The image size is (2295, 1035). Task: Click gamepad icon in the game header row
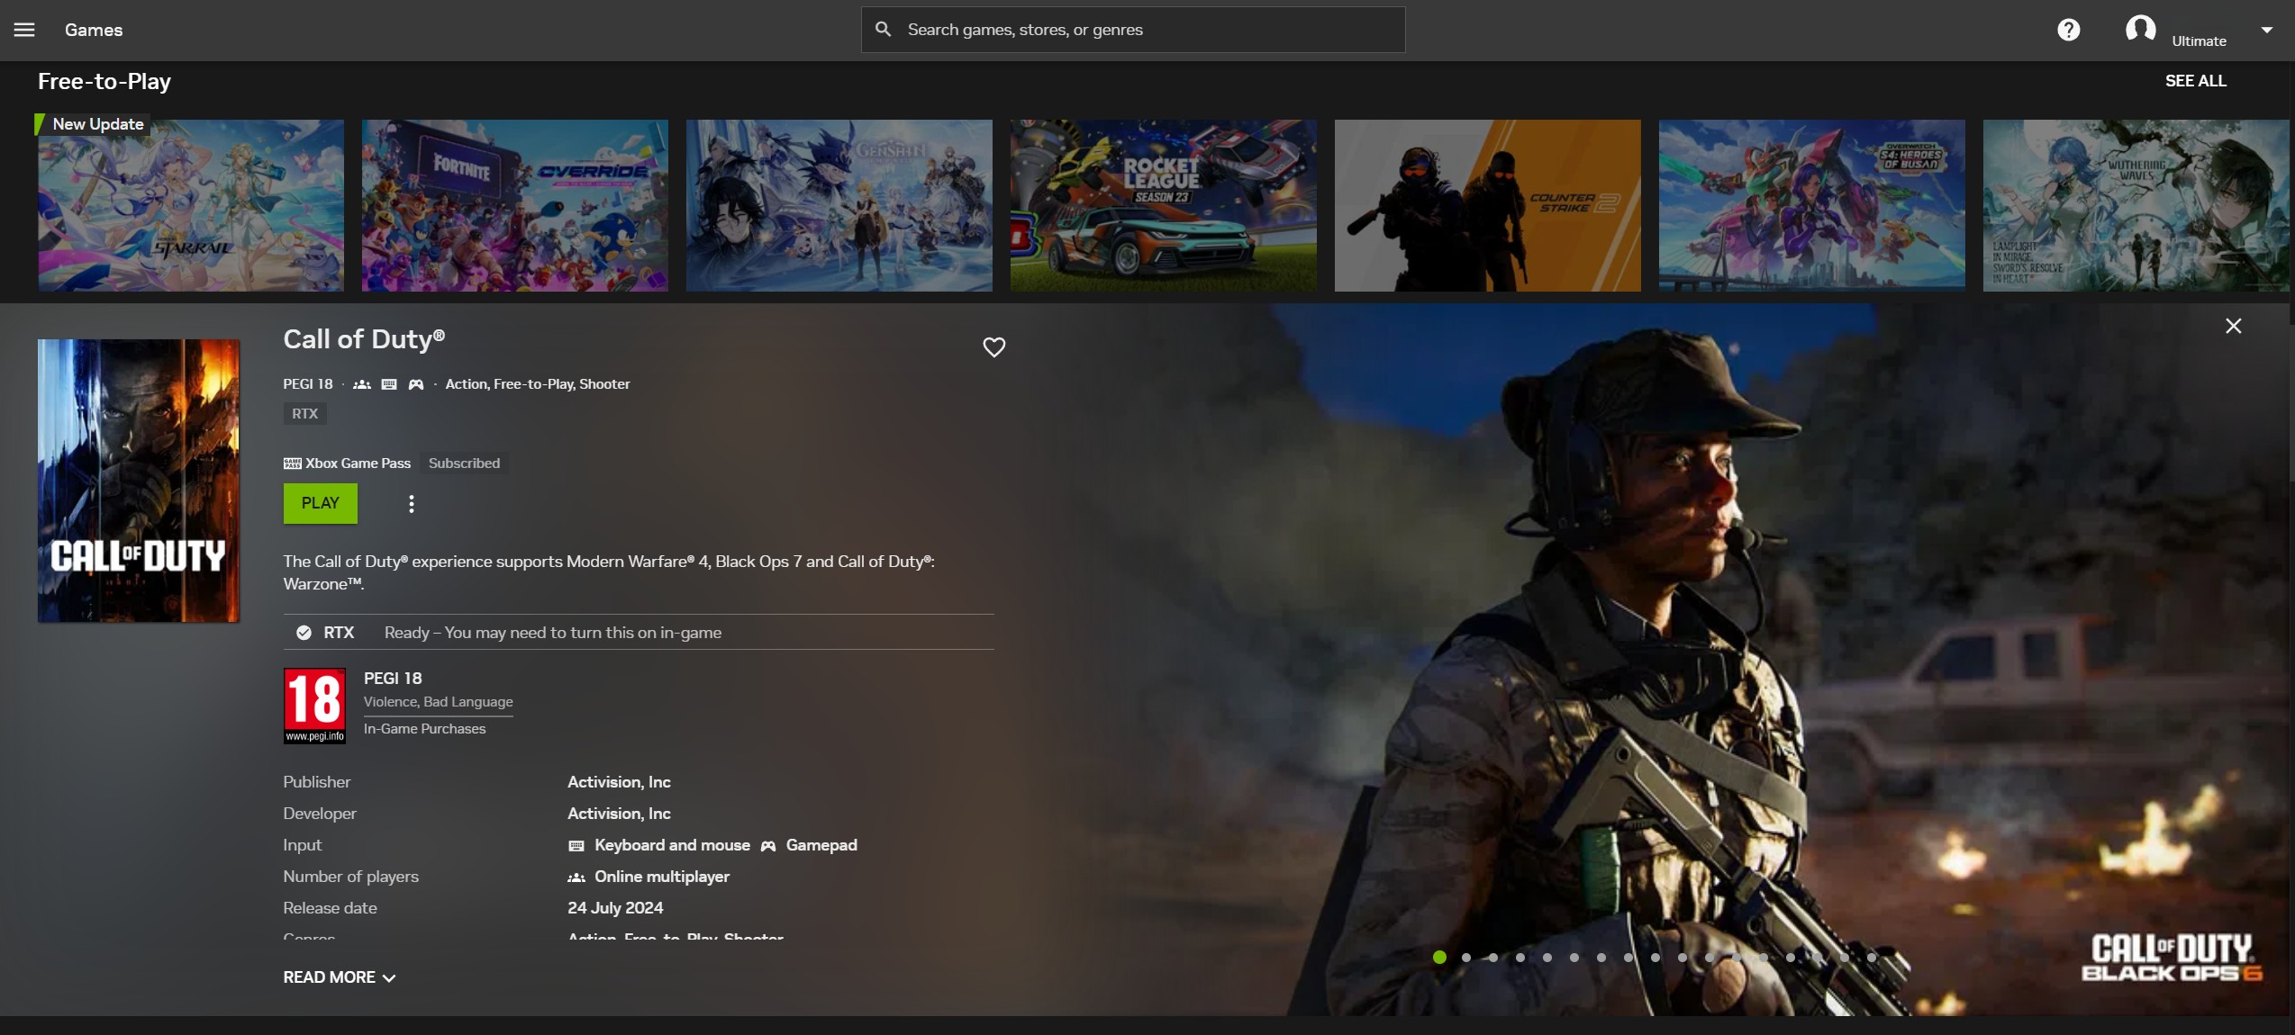tap(415, 384)
